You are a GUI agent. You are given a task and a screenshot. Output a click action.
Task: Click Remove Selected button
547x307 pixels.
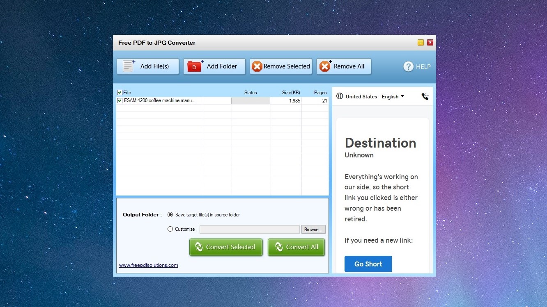281,66
